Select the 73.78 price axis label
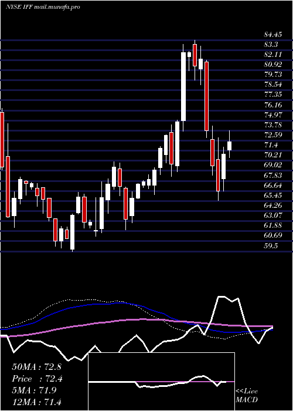The image size is (293, 411). (x=272, y=124)
